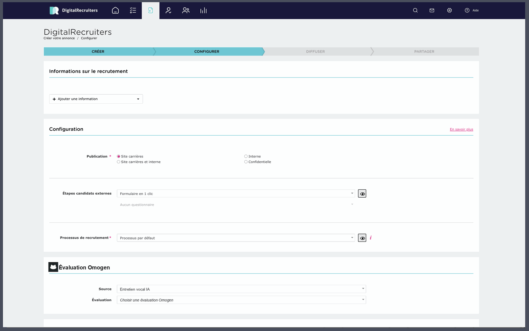
Task: Preview external candidate steps with eye icon
Action: (362, 194)
